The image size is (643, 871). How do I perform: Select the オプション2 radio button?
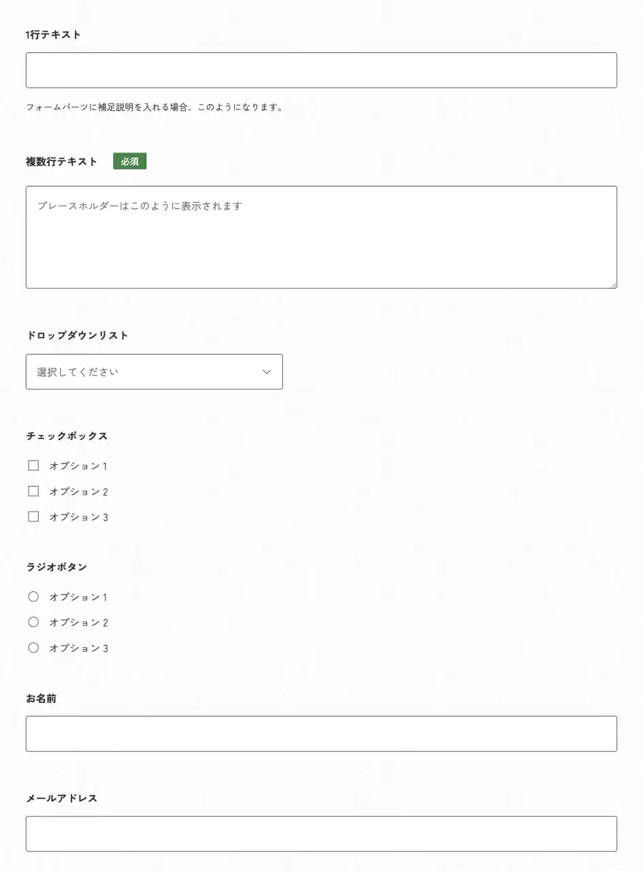pos(33,622)
